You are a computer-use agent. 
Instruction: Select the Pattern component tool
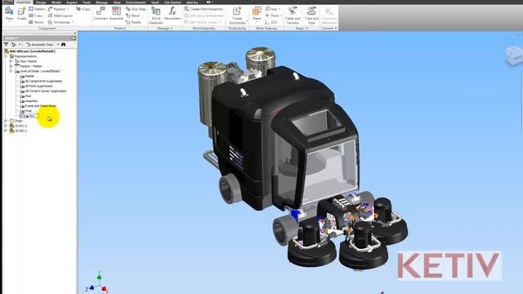37,9
